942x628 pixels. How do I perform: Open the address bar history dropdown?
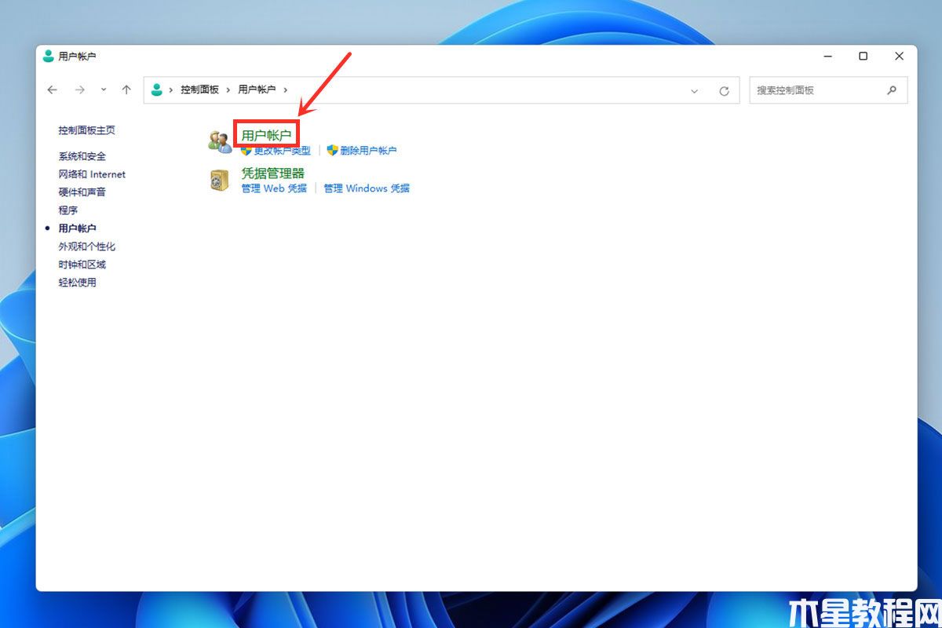[x=694, y=91]
